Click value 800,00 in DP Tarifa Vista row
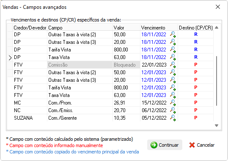The image size is (228, 161). (x=121, y=50)
